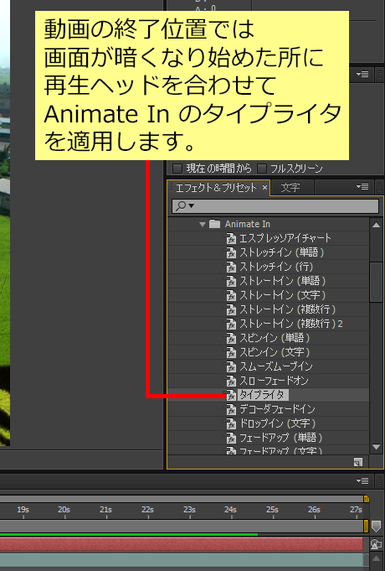Select the ドロップイン (文字) preset name
Viewport: 385px width, 571px height.
[x=277, y=424]
